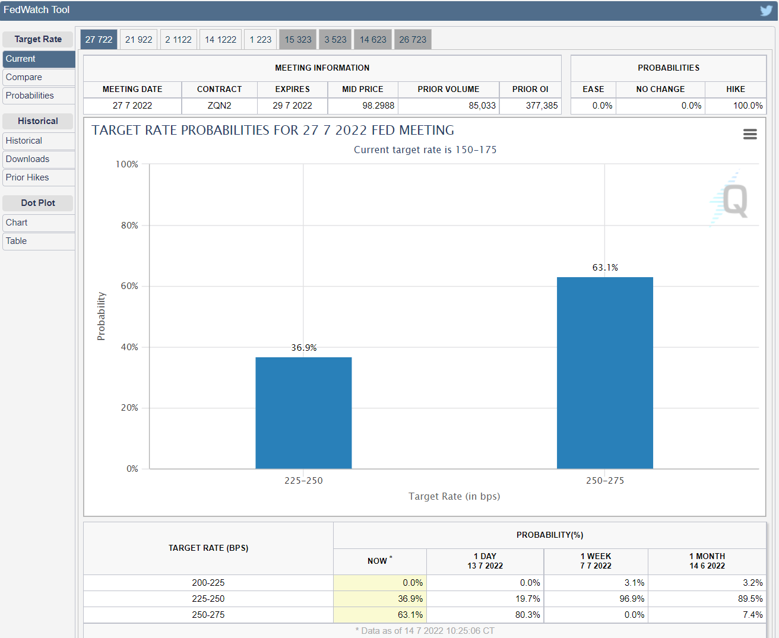Click the 89.5% one-month probability cell

(x=707, y=599)
